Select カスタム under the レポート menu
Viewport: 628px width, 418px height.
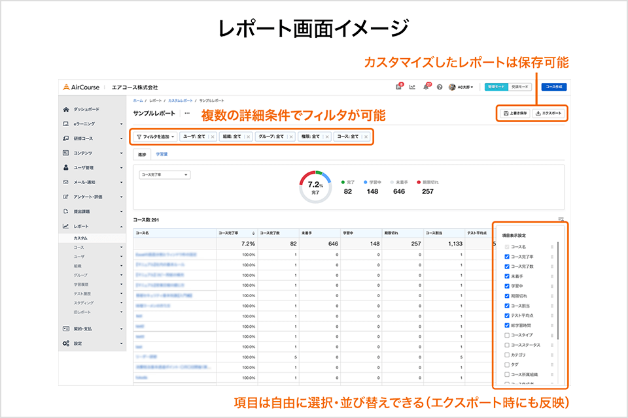(80, 238)
